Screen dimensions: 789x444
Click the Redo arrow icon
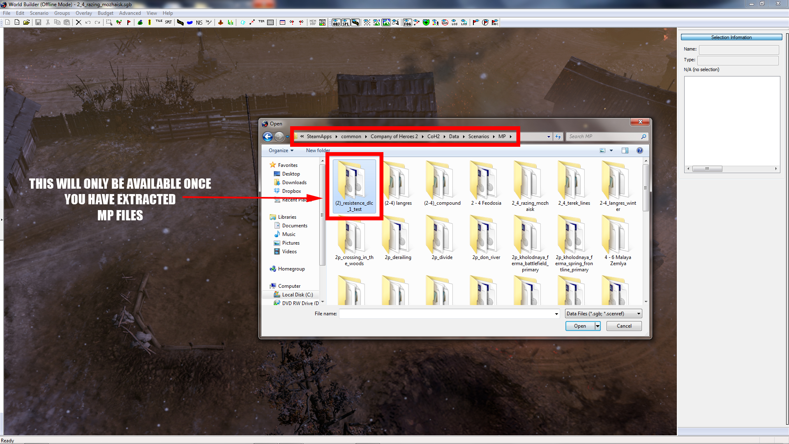[97, 22]
